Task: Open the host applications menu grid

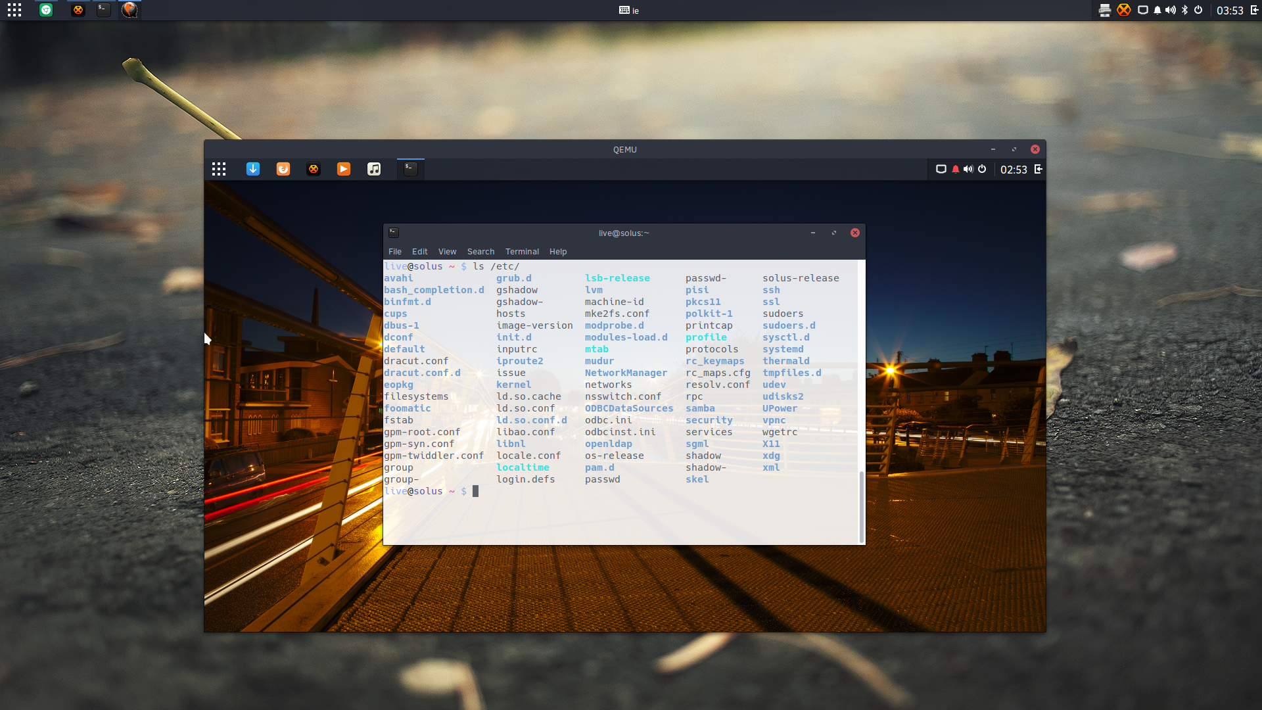Action: [x=14, y=10]
